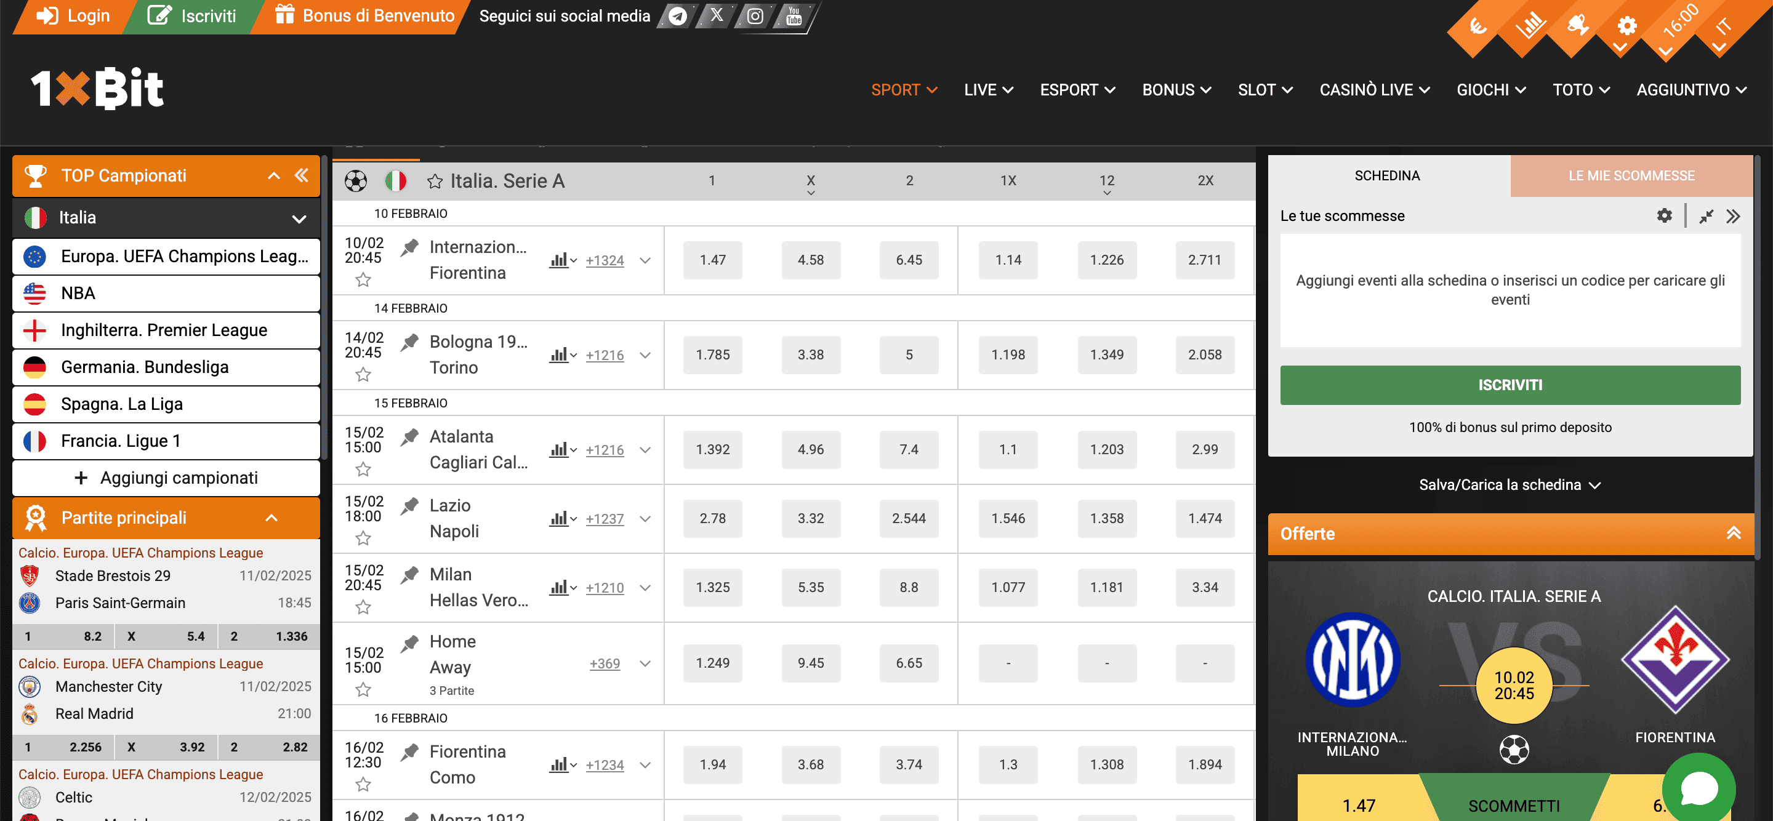The image size is (1773, 821).
Task: Collapse the Italia leagues list in the sidebar
Action: [299, 217]
